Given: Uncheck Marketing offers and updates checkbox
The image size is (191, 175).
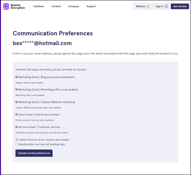Looking at the screenshot, I should coord(17,89).
